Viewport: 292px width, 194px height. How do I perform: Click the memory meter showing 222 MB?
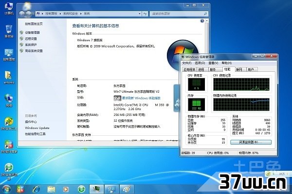click(x=196, y=104)
